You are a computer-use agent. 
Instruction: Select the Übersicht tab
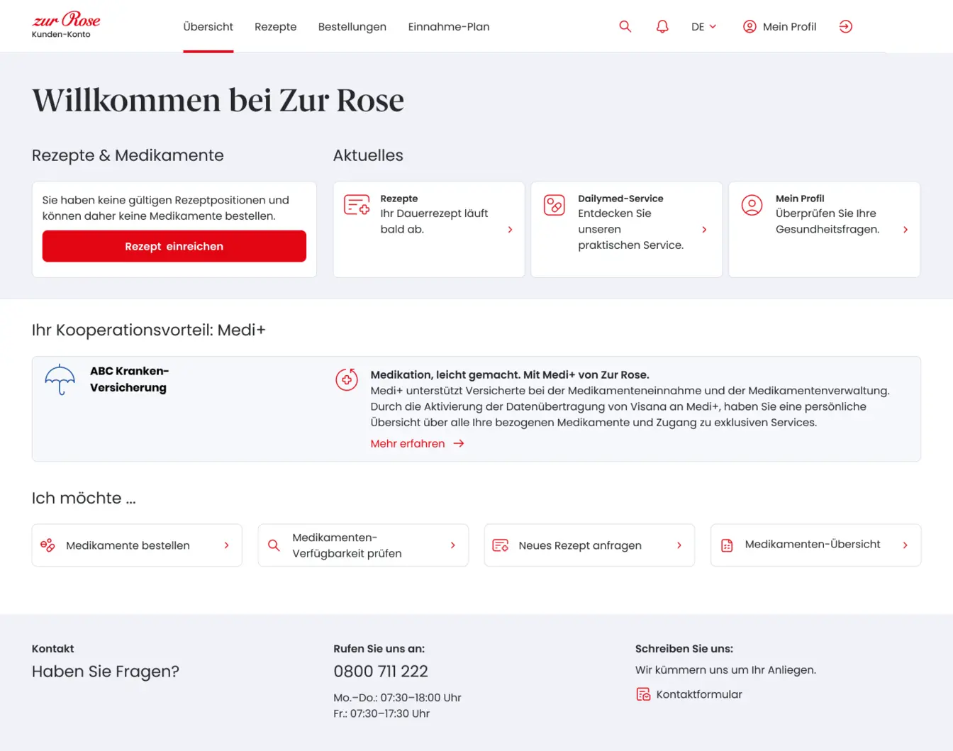(x=208, y=27)
